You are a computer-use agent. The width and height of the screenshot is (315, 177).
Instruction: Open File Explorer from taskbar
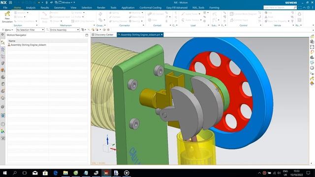pyautogui.click(x=65, y=173)
